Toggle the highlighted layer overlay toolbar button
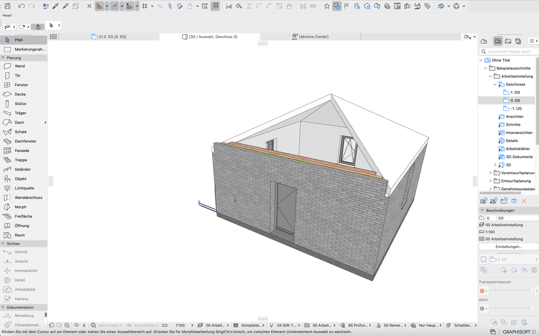Viewport: 539px width, 336px height. point(337,6)
